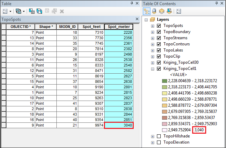The width and height of the screenshot is (226, 148).
Task: Check TopoHillshade layer visibility
Action: tap(159, 136)
